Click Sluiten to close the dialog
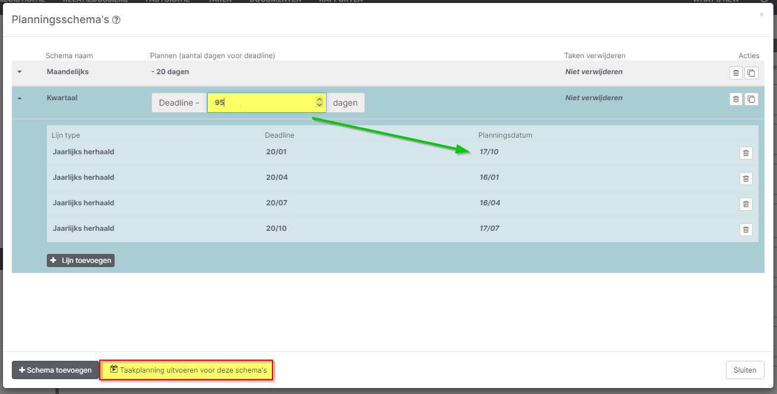777x394 pixels. click(x=744, y=370)
